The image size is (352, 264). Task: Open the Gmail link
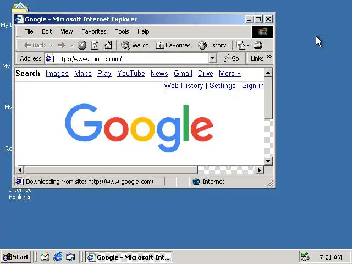pos(183,73)
